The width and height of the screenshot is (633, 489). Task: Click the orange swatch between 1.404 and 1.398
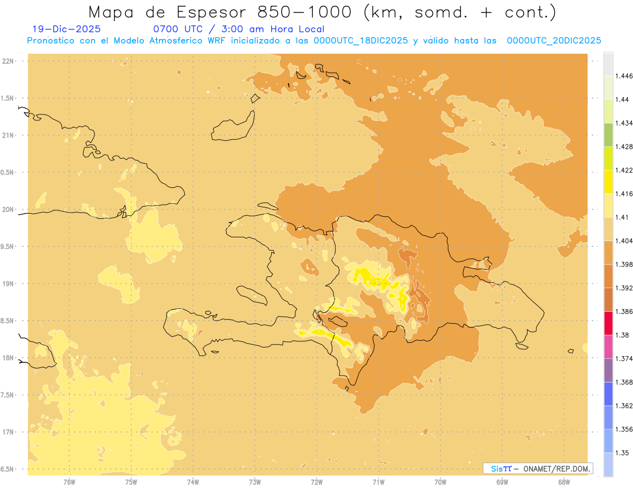pyautogui.click(x=608, y=253)
